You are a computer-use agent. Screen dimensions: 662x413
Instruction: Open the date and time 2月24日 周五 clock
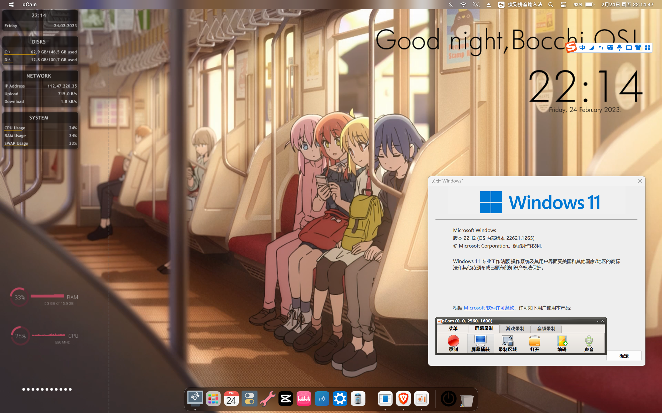coord(627,5)
